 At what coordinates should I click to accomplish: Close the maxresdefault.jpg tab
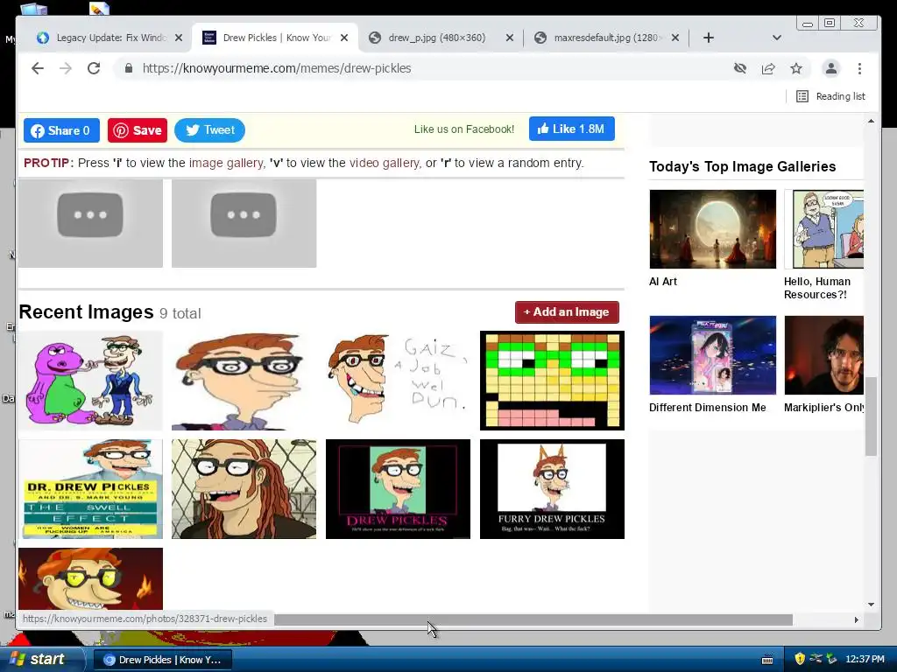pyautogui.click(x=675, y=38)
